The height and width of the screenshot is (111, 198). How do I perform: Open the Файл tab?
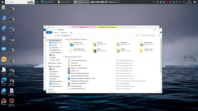pos(49,32)
